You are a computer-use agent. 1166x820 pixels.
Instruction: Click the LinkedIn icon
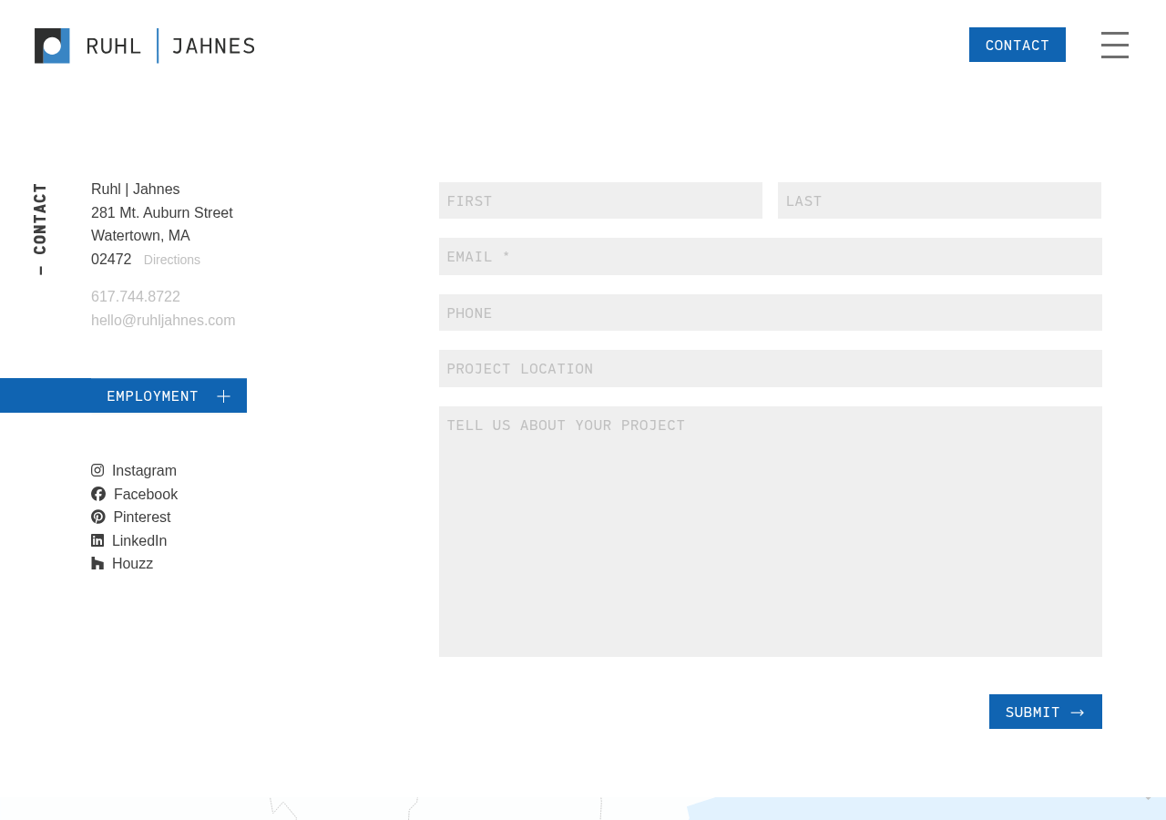pos(97,540)
